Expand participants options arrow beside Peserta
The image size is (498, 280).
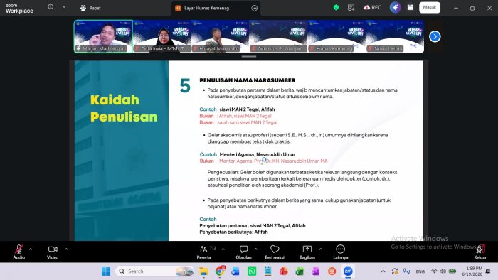(223, 249)
